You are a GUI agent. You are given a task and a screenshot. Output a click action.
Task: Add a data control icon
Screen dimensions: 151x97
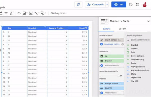point(11,13)
